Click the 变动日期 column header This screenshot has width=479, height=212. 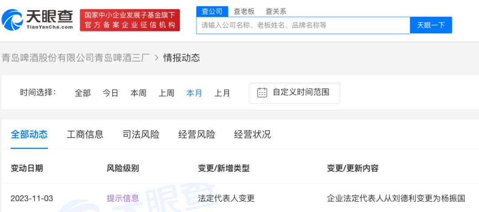coord(27,168)
